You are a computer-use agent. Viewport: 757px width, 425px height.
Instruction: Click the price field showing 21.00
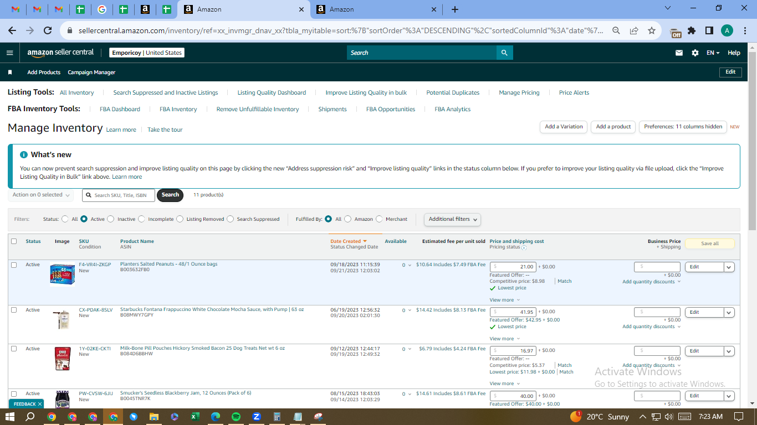pyautogui.click(x=513, y=267)
